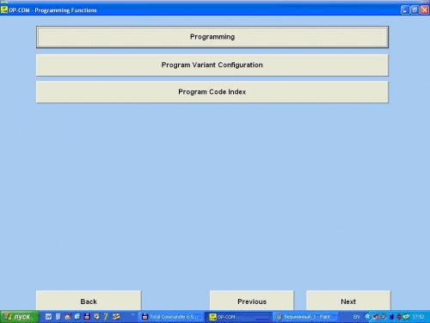Click the red tray icon near clock
The image size is (430, 323).
399,317
